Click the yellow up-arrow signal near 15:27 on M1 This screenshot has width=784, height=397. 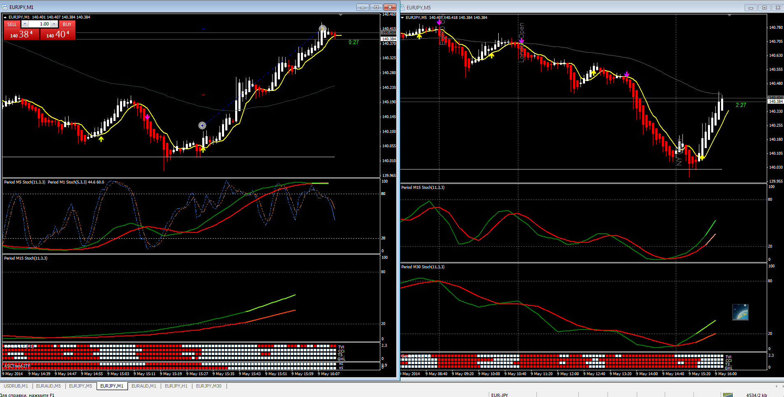coord(203,149)
